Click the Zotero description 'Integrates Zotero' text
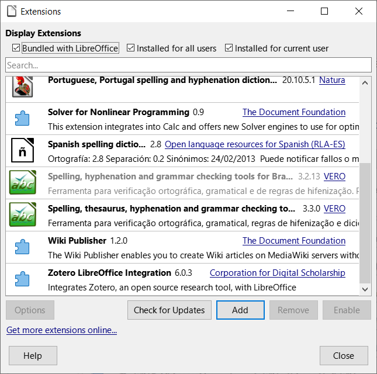The height and width of the screenshot is (374, 377). point(172,288)
